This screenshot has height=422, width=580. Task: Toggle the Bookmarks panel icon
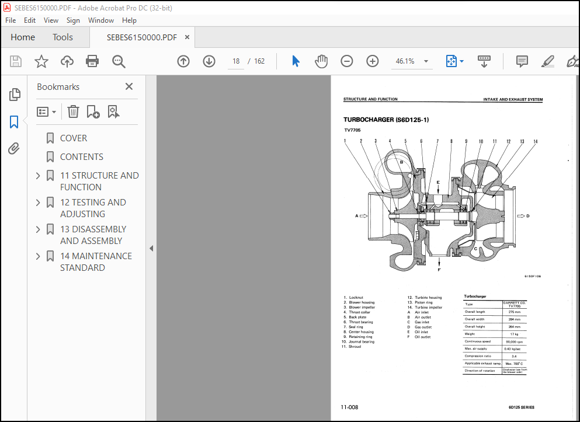14,121
